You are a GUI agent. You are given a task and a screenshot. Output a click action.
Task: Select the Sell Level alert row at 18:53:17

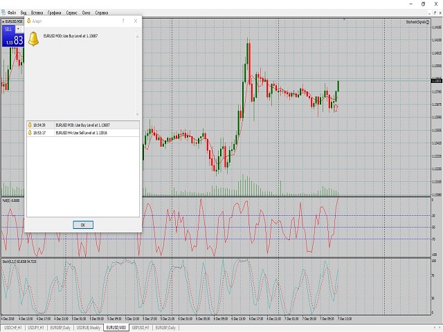pyautogui.click(x=82, y=132)
